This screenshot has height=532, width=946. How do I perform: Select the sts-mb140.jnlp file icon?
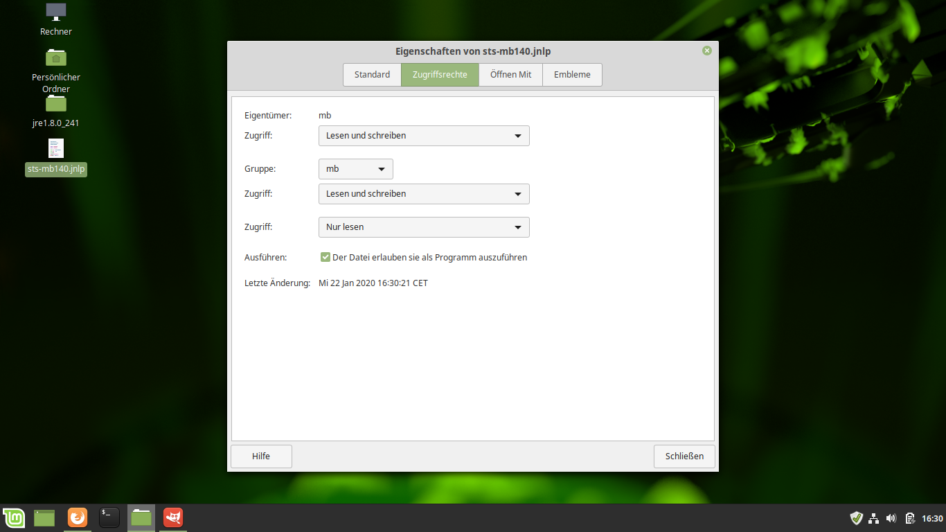click(56, 149)
